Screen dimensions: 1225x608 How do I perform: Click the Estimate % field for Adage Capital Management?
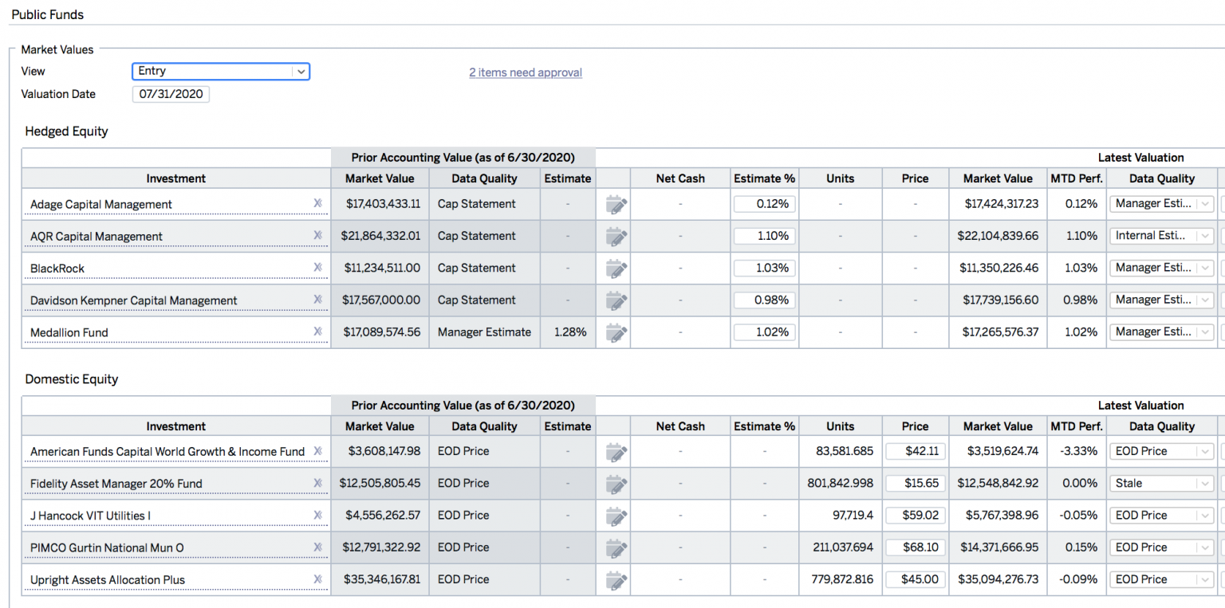pyautogui.click(x=764, y=204)
